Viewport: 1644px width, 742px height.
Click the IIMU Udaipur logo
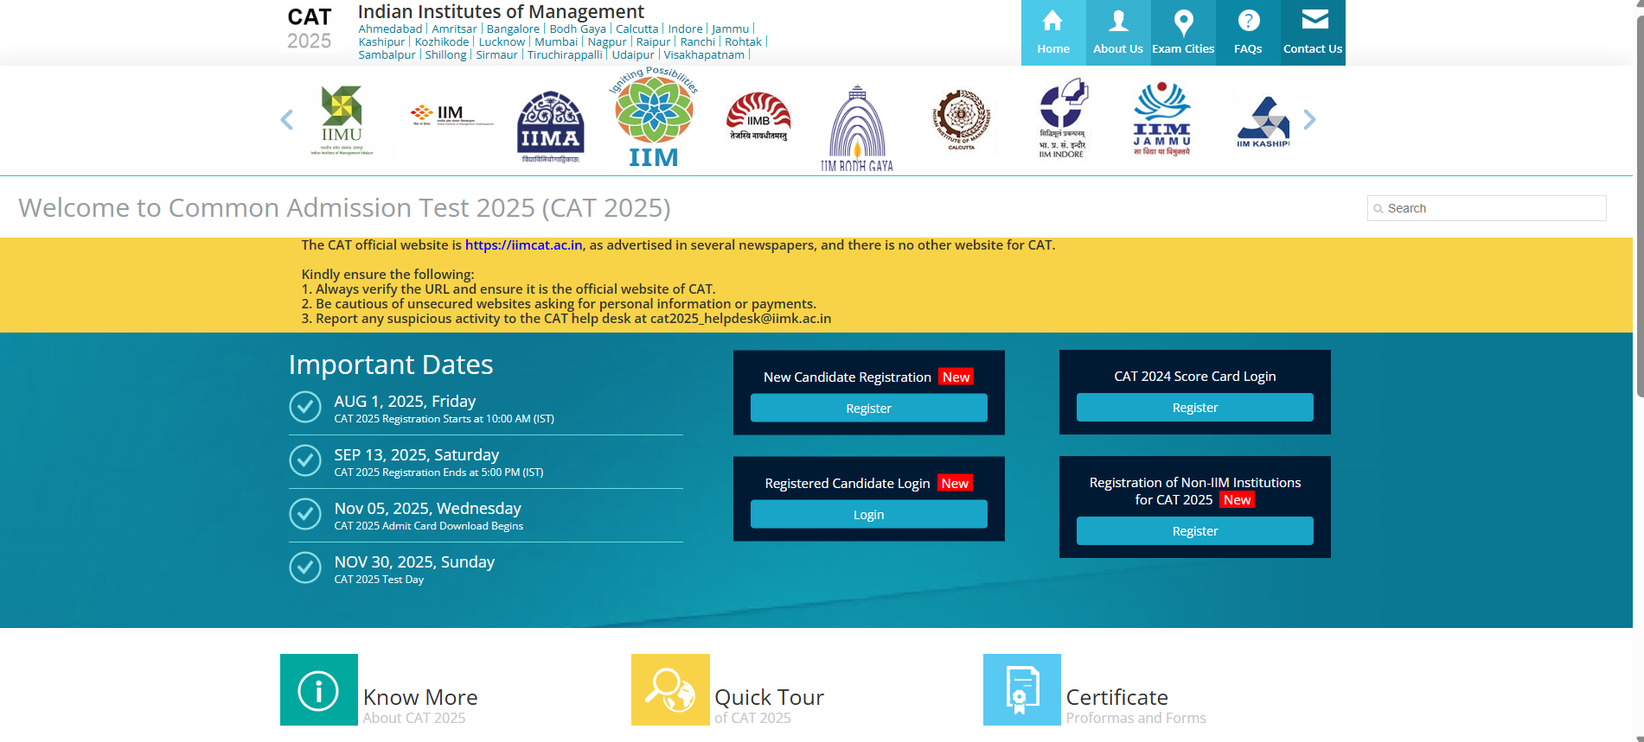[x=342, y=120]
